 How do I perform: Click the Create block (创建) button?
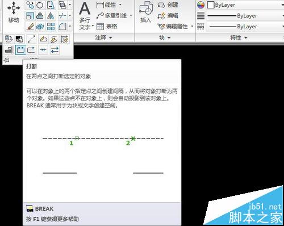pyautogui.click(x=168, y=5)
